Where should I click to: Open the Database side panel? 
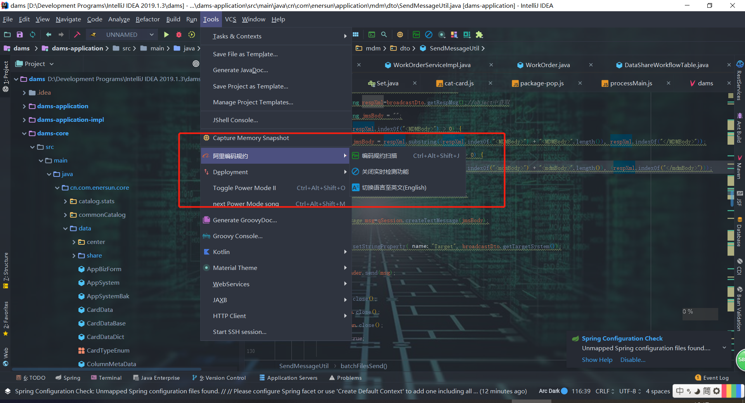pos(740,232)
